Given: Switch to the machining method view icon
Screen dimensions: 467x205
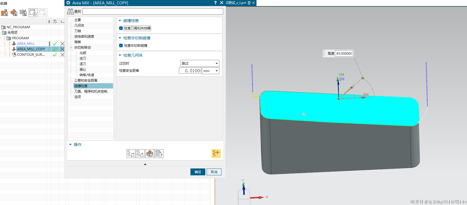Looking at the screenshot, I should coord(23,13).
